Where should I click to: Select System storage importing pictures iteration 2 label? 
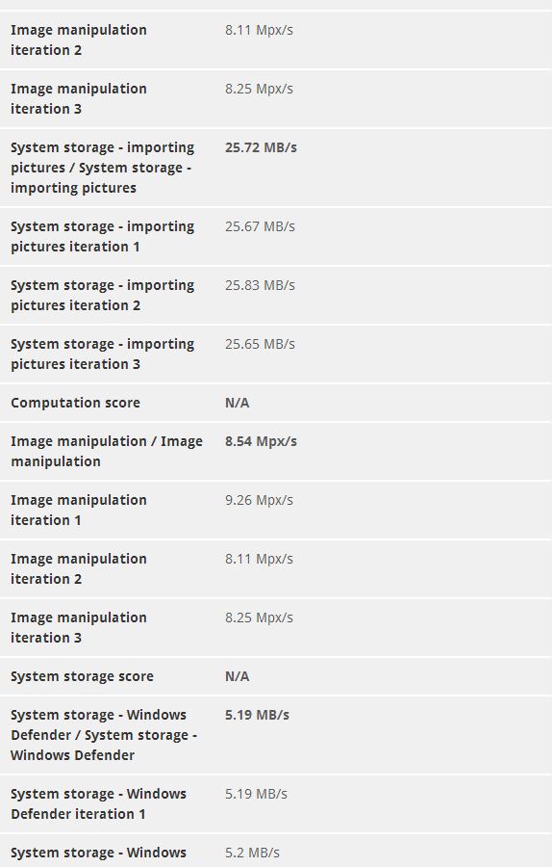pyautogui.click(x=102, y=296)
